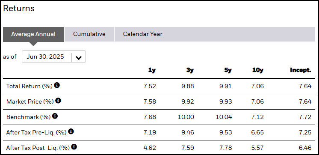Click the Market Price (%) row label
Screen dimensions: 319x155
pos(30,101)
